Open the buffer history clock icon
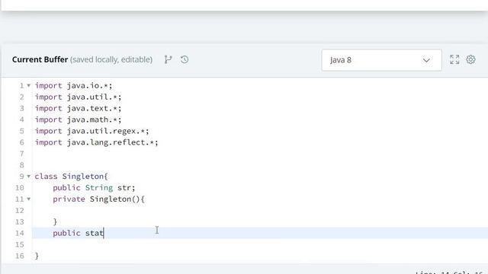The height and width of the screenshot is (274, 488). [x=185, y=59]
